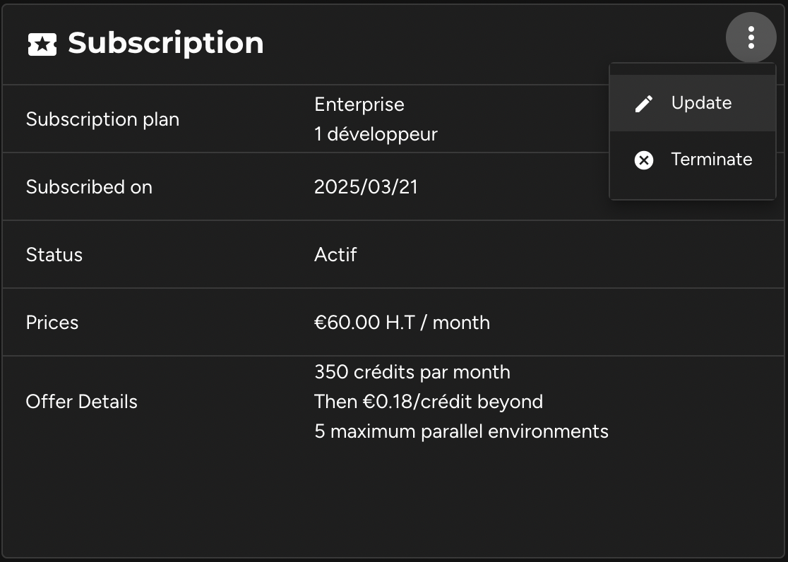The height and width of the screenshot is (562, 788).
Task: Click the 'Offer Details' label
Action: tap(81, 402)
